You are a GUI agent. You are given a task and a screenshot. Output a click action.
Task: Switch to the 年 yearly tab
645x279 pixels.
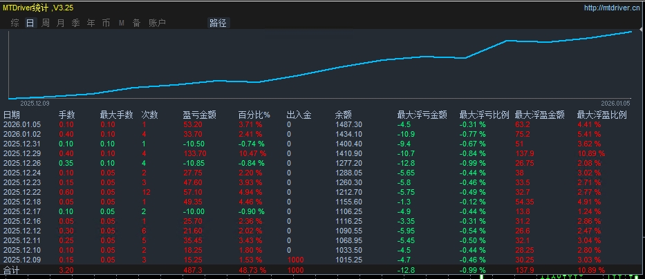click(91, 23)
